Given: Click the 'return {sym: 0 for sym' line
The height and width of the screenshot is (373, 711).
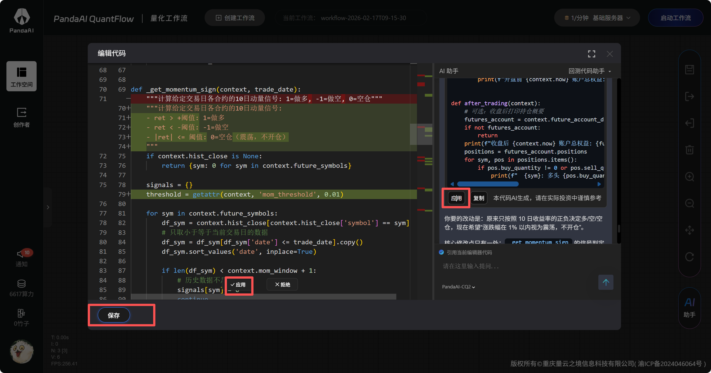Looking at the screenshot, I should 256,166.
